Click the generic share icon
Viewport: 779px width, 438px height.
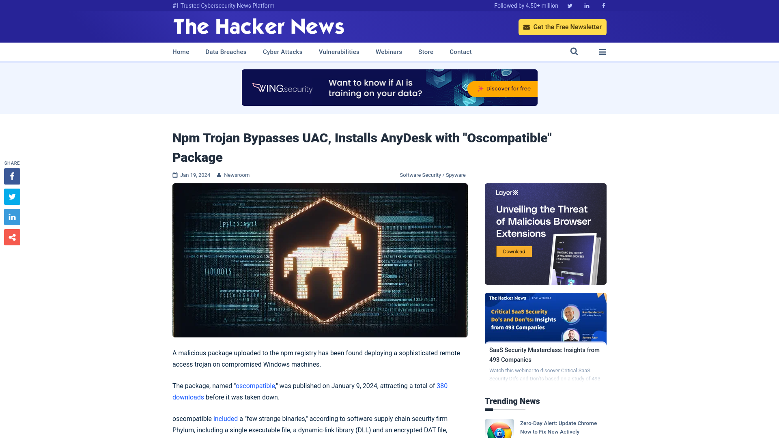(x=12, y=237)
